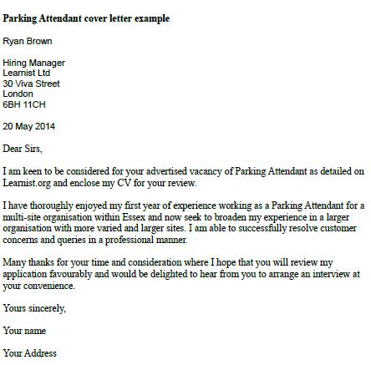Click the date '20 May 2014'
This screenshot has height=365, width=371.
[x=28, y=126]
